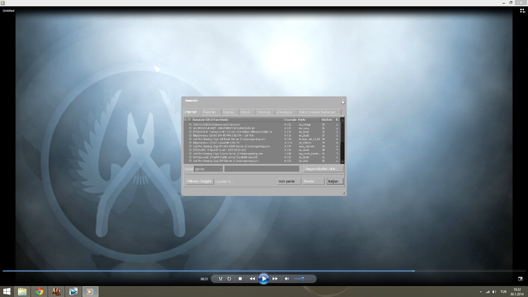The width and height of the screenshot is (528, 297).
Task: Open the TUR language selector
Action: [x=503, y=292]
